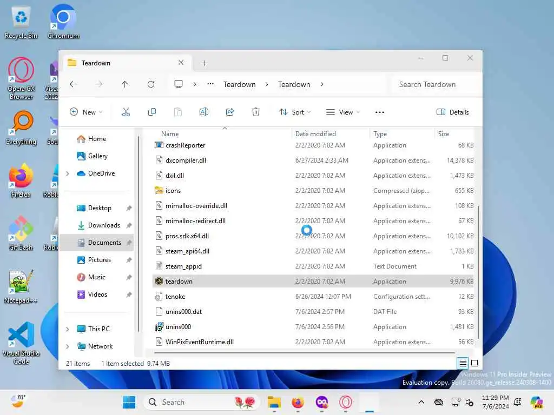Select the icons compressed folder

click(x=314, y=191)
